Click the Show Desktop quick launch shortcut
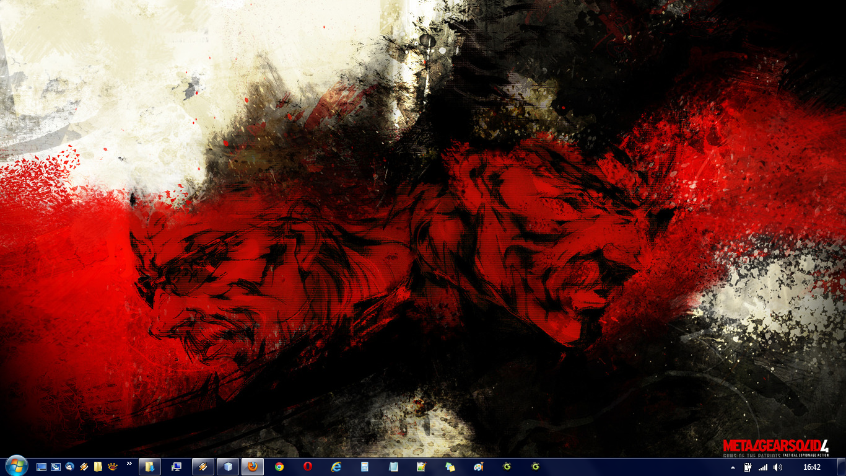Screen dimensions: 846x476 [x=41, y=467]
